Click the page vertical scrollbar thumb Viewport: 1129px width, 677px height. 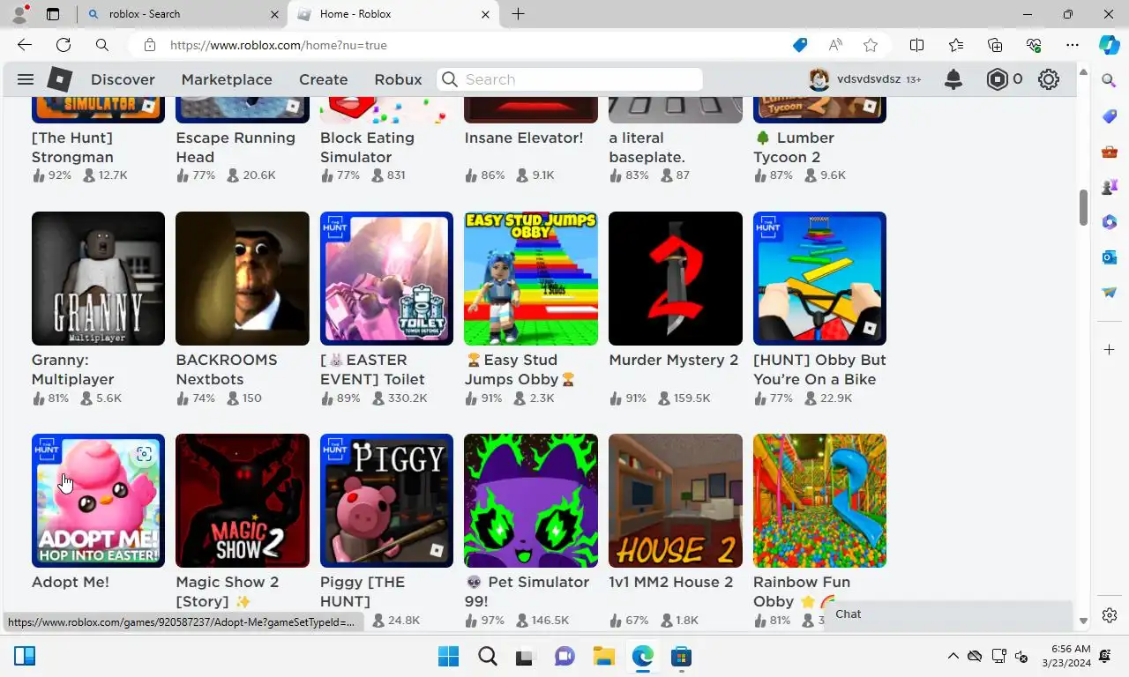coord(1083,208)
